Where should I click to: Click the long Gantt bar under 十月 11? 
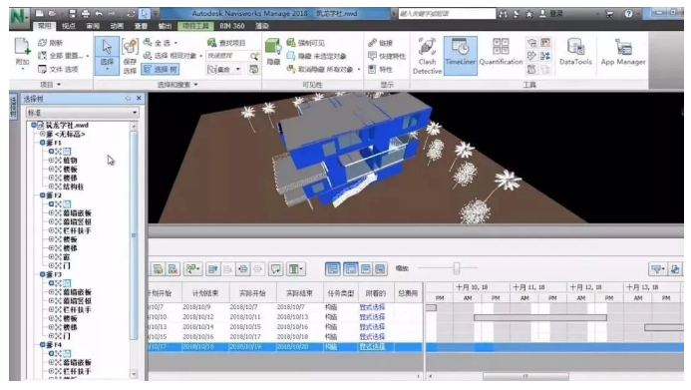[x=539, y=317]
